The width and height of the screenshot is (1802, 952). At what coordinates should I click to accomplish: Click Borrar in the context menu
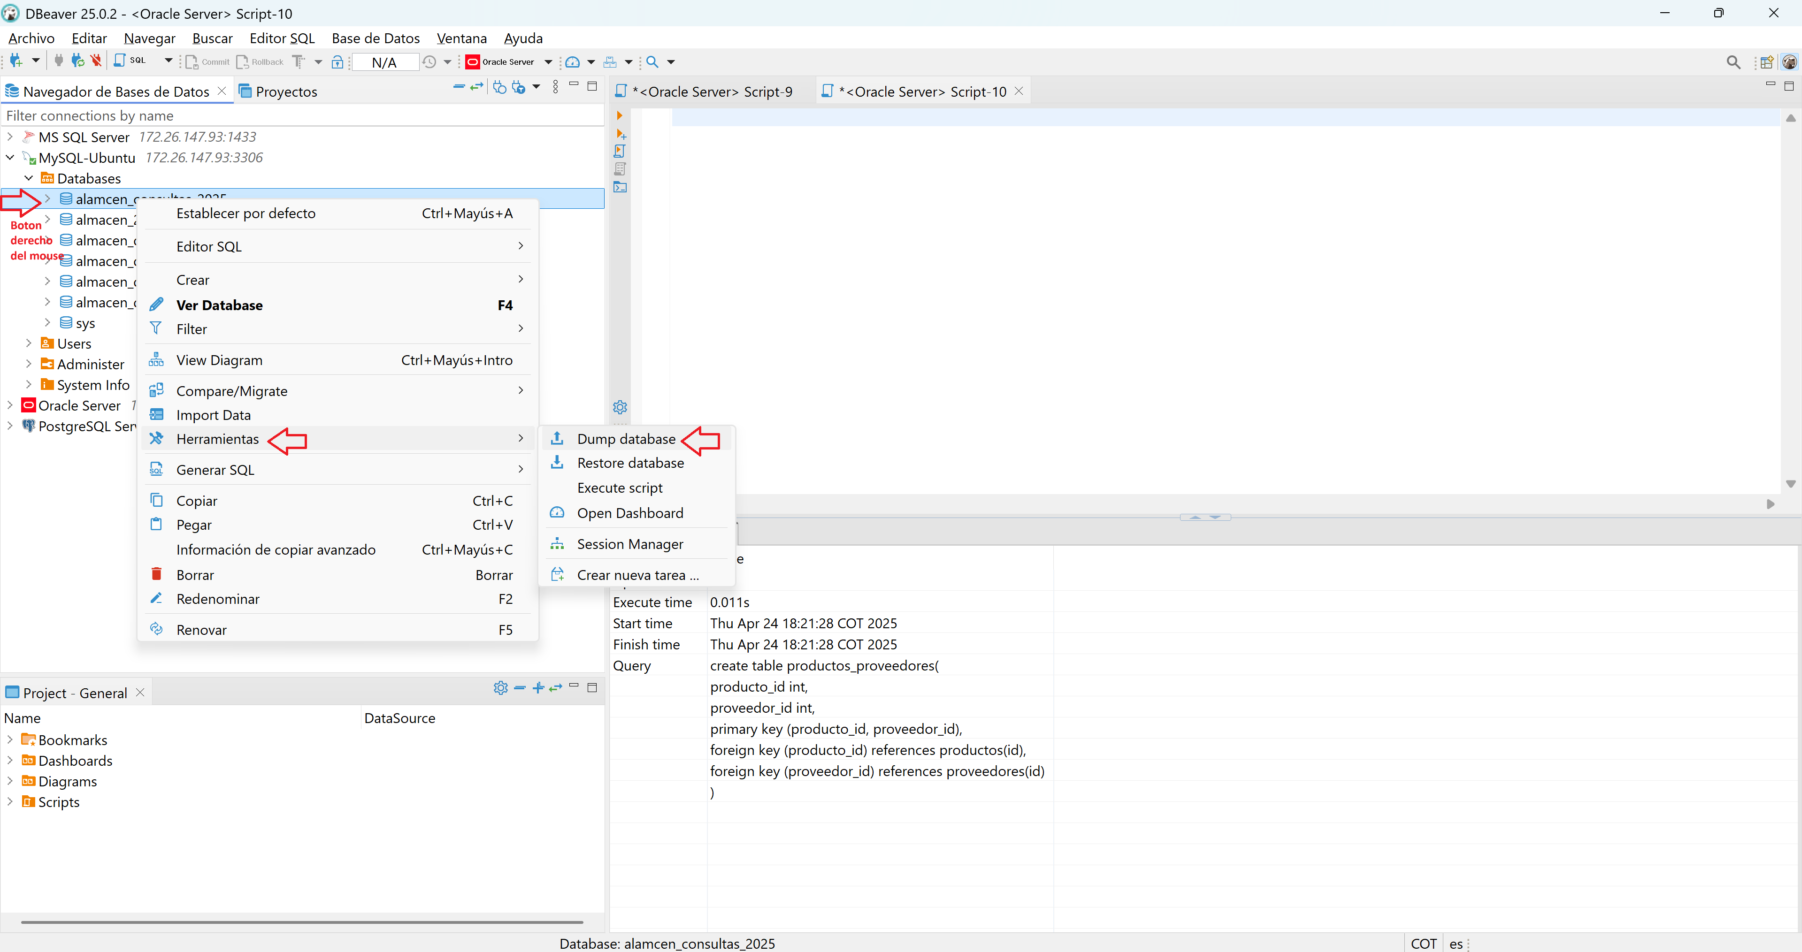338,575
